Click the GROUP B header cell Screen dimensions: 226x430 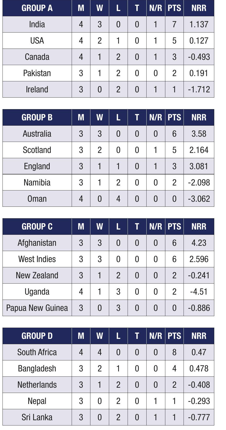[37, 117]
